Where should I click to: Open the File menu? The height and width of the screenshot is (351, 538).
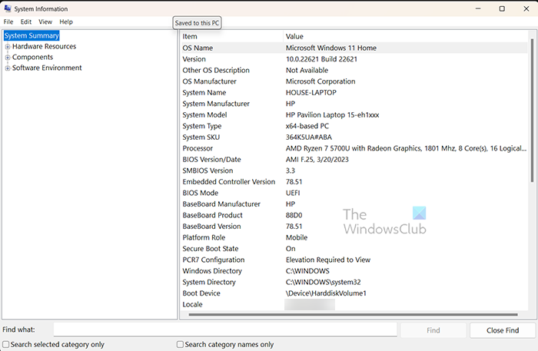8,22
